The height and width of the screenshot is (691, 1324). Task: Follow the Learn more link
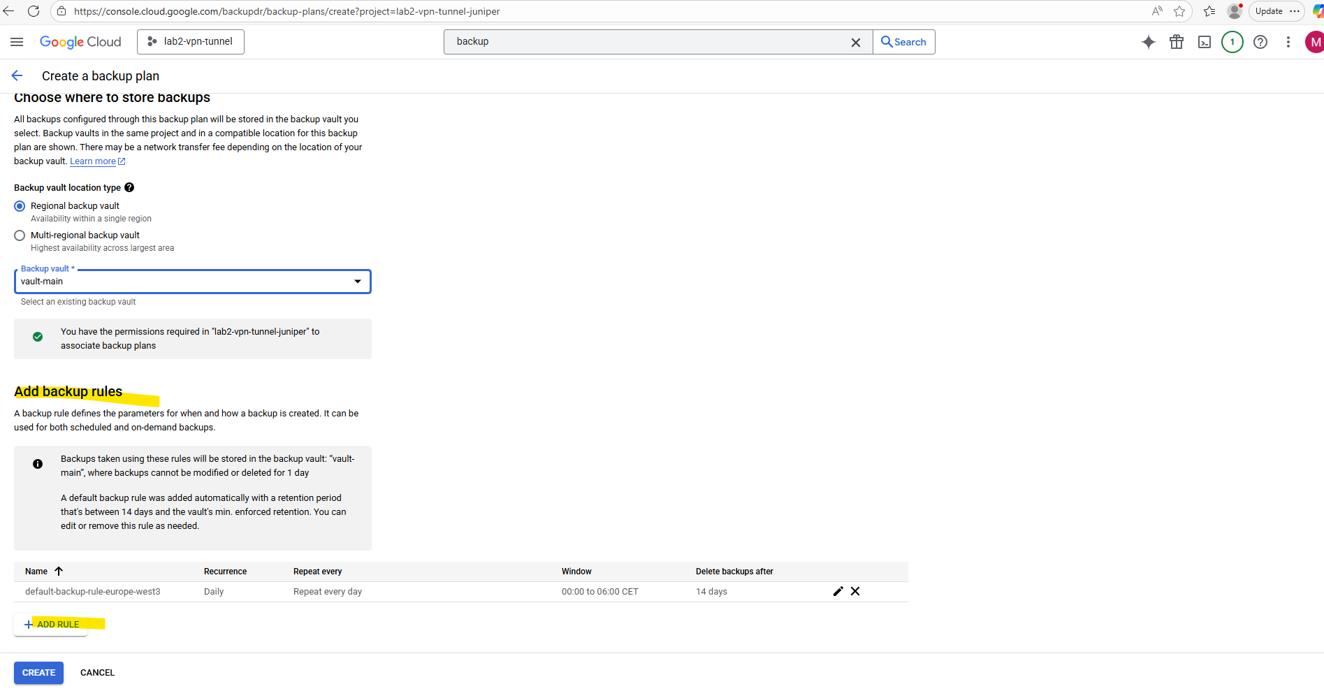(x=93, y=161)
